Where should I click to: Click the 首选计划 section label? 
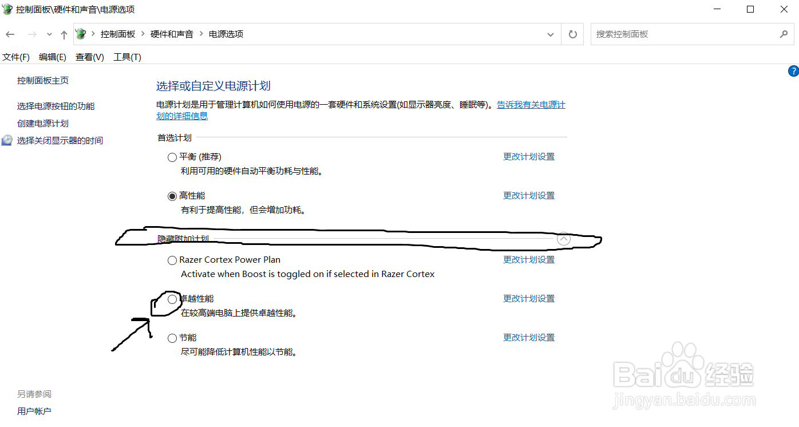pos(175,138)
